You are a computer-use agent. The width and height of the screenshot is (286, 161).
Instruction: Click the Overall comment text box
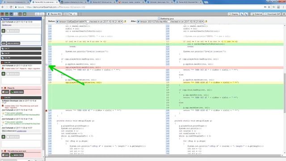coord(21,38)
